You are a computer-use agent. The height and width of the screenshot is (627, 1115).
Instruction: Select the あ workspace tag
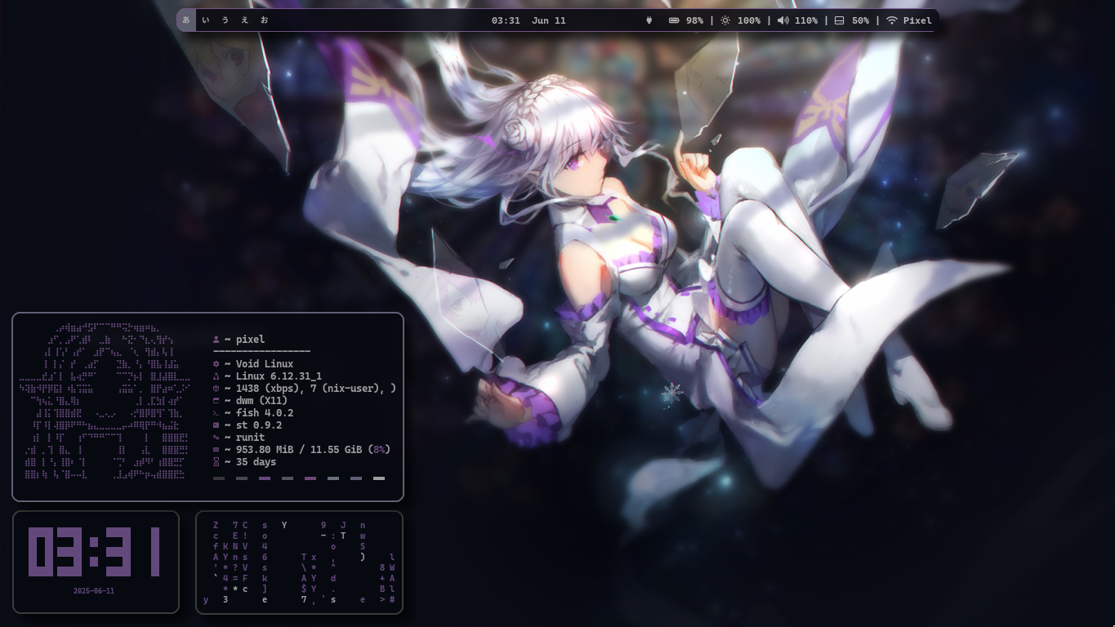click(186, 20)
